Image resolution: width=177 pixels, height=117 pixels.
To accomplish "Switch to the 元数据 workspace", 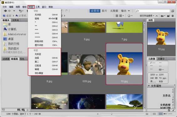I will 114,11.
